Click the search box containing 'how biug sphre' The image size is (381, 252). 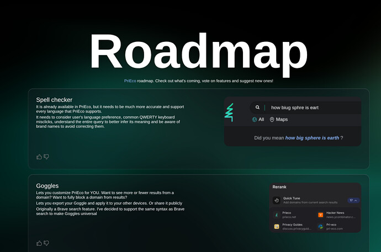(x=305, y=108)
